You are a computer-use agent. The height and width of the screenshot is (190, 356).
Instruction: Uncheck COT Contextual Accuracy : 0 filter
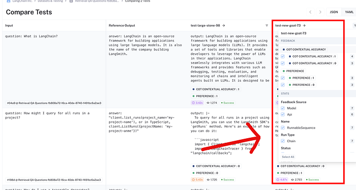click(x=283, y=64)
